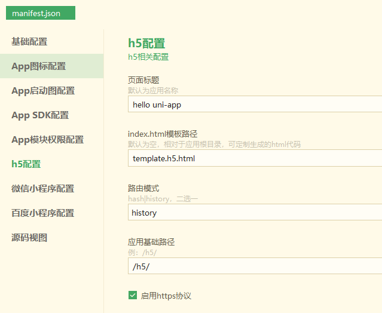This screenshot has height=313, width=382.
Task: Click the green h5配置 page heading
Action: coord(146,44)
